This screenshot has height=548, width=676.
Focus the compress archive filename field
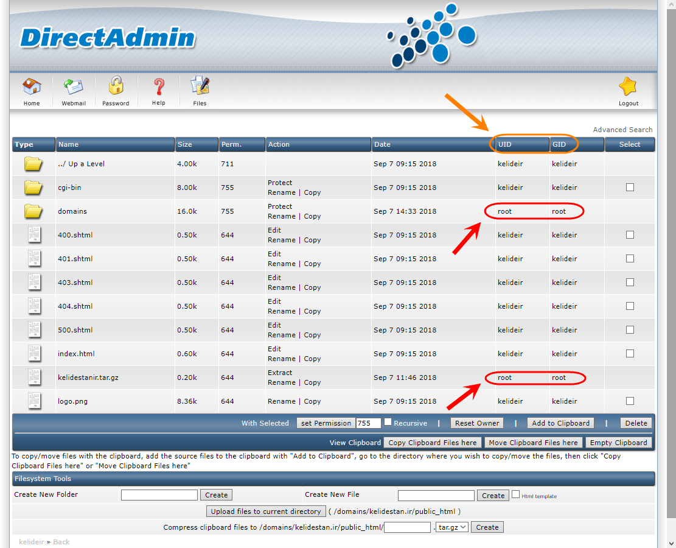point(408,527)
